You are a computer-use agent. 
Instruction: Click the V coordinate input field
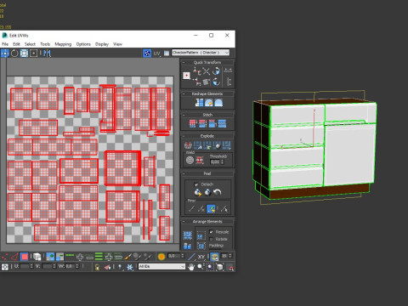coord(48,266)
